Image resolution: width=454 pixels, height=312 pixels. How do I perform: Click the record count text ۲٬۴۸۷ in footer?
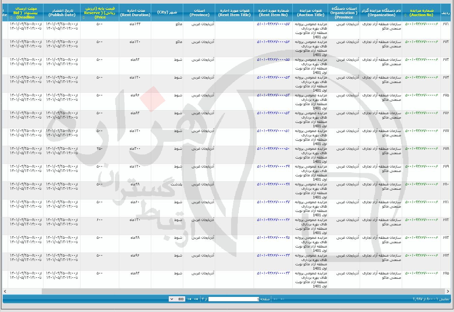(x=418, y=299)
